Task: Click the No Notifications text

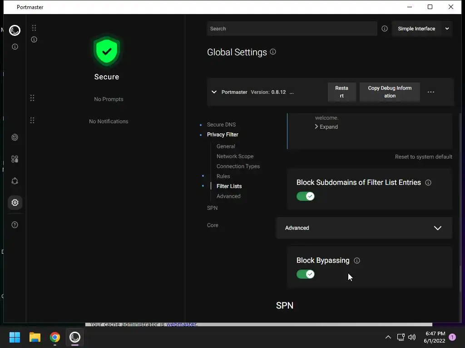Action: (109, 121)
